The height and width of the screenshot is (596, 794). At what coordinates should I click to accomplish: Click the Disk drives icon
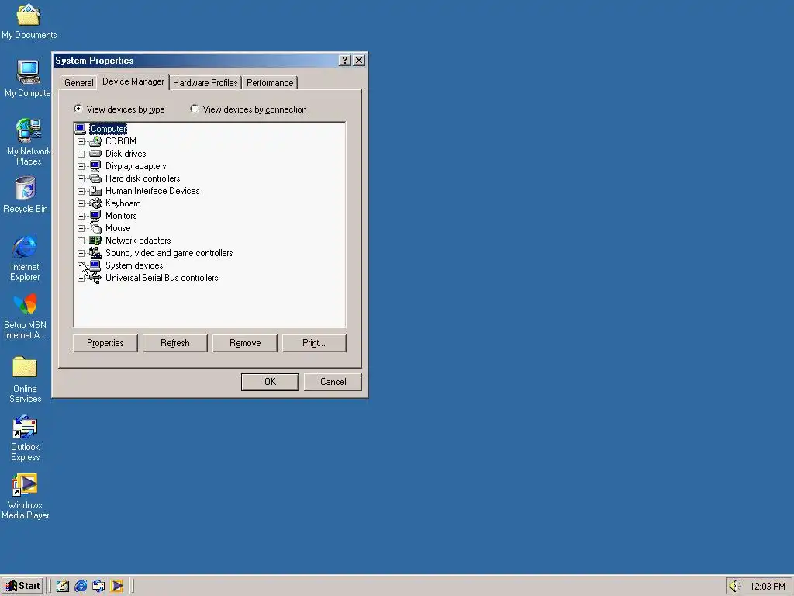click(95, 154)
